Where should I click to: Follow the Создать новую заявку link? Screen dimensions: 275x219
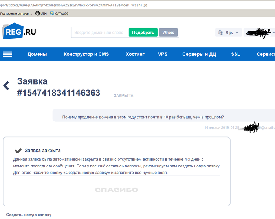pos(29,215)
